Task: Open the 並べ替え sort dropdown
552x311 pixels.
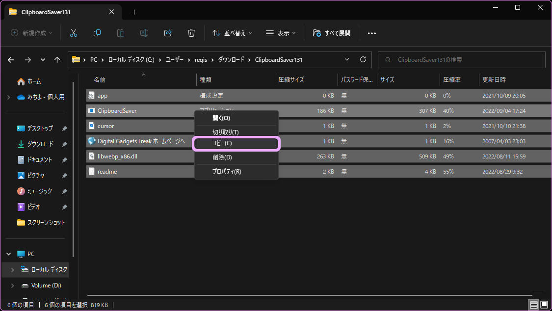Action: (x=232, y=33)
